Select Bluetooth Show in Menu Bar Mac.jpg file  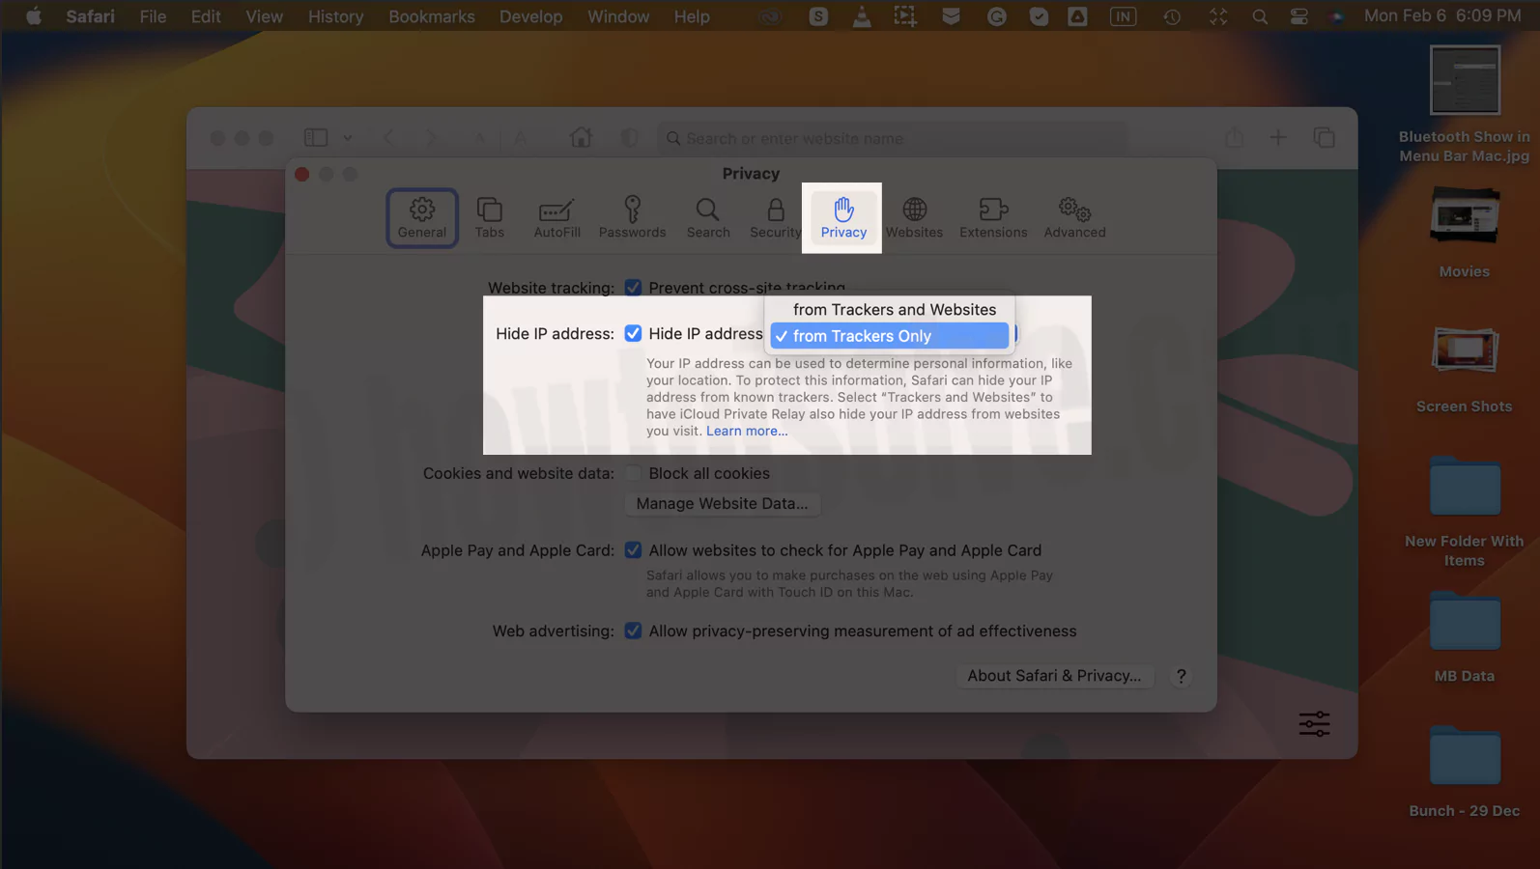point(1464,104)
